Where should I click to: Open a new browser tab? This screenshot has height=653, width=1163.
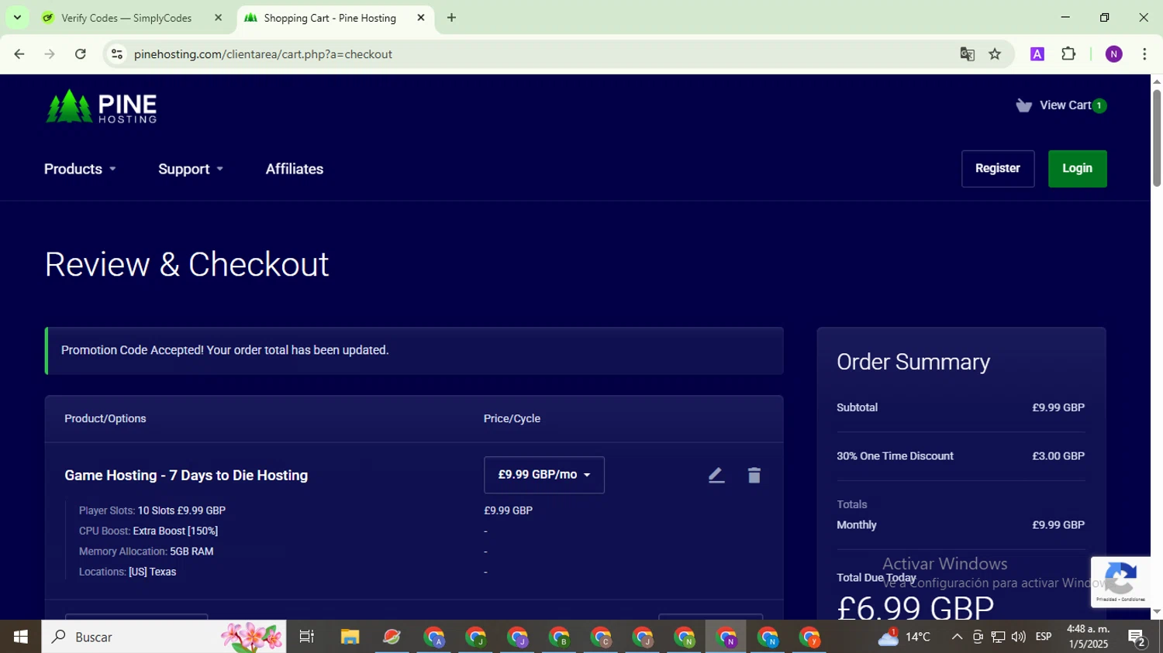coord(451,18)
